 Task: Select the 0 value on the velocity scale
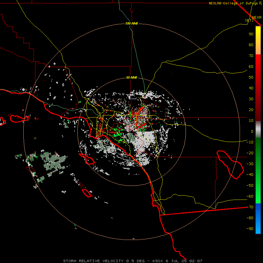[252, 131]
